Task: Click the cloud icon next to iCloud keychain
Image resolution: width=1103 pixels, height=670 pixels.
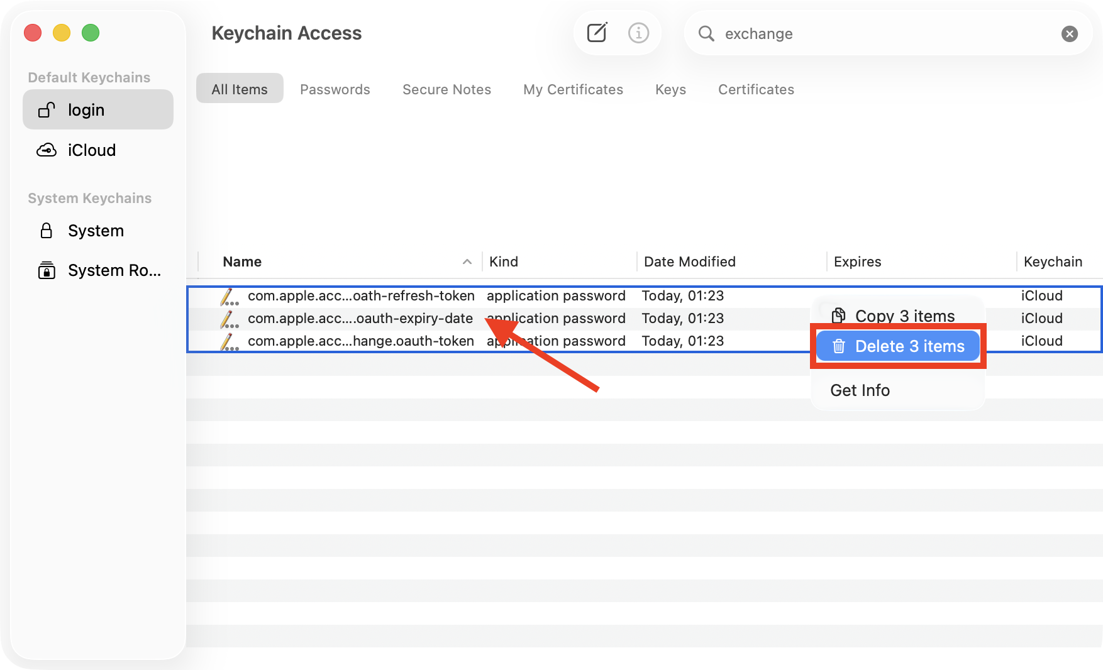Action: coord(46,150)
